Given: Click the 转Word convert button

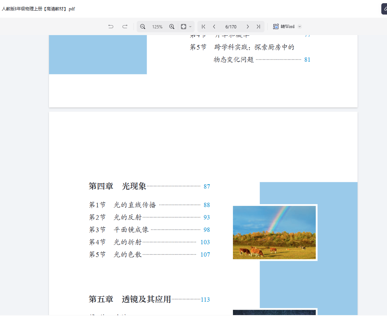Looking at the screenshot, I should (x=284, y=27).
